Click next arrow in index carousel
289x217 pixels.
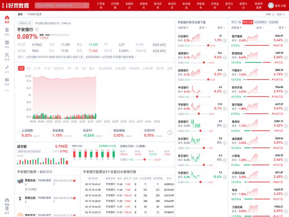click(170, 133)
